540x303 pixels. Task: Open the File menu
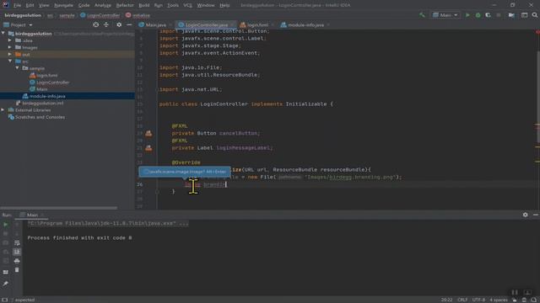17,5
